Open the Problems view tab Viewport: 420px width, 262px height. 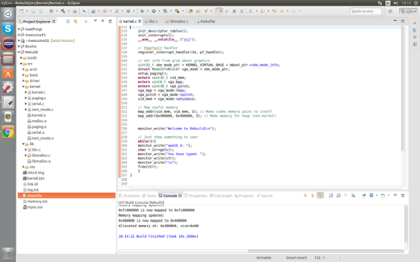click(x=129, y=196)
